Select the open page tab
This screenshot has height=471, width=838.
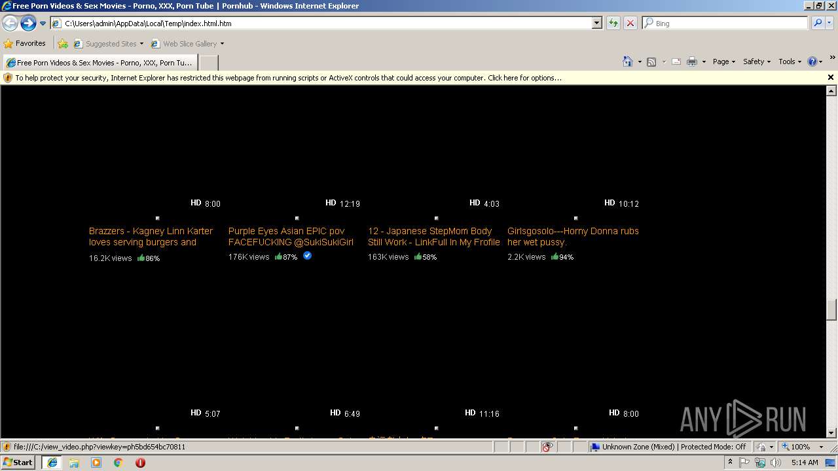point(100,63)
